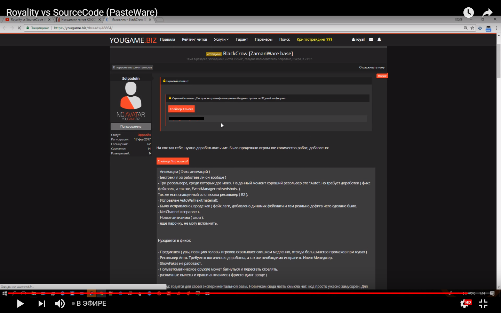Open 'Рейтинг читов' in the navbar
The width and height of the screenshot is (501, 313).
[194, 39]
